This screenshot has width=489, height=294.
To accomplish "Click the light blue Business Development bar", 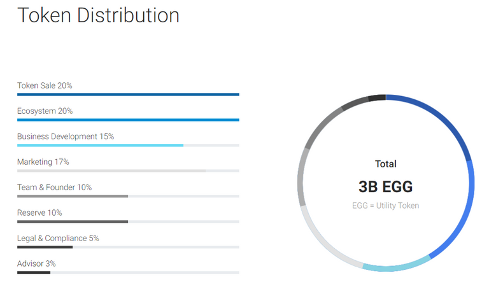I will click(x=101, y=145).
